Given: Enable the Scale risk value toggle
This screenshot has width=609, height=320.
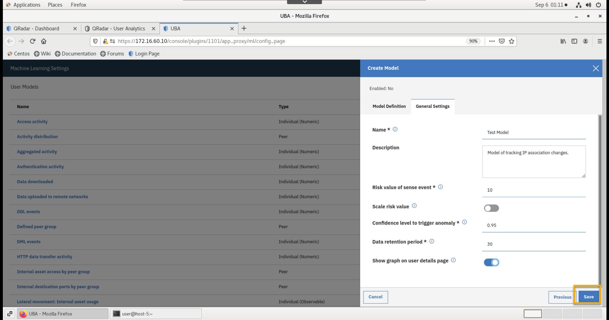Looking at the screenshot, I should click(x=491, y=208).
